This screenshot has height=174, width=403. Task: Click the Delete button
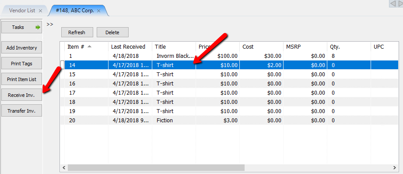click(112, 32)
